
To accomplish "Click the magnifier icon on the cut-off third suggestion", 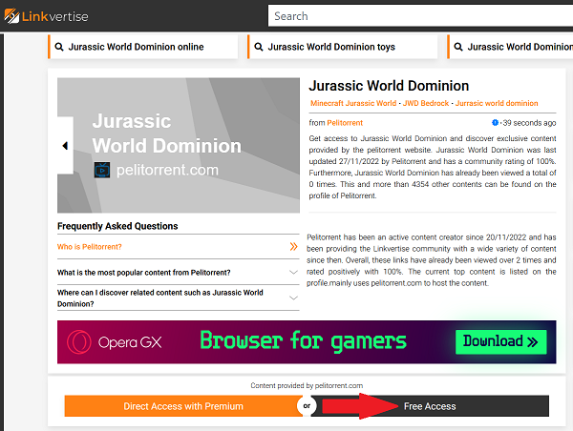I will (457, 47).
